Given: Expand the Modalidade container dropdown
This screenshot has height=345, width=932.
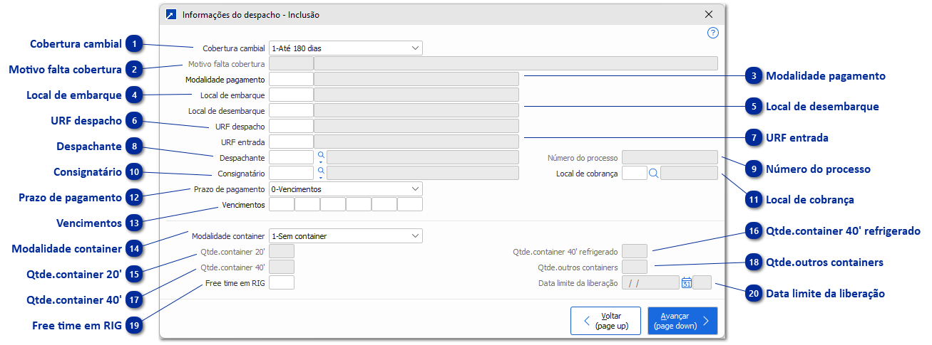Looking at the screenshot, I should tap(415, 235).
